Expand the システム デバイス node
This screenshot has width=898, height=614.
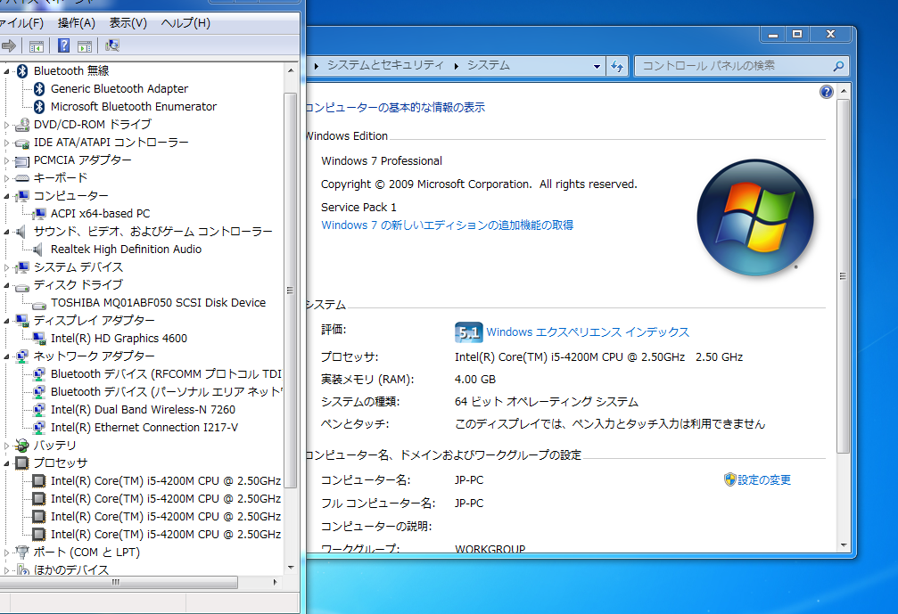pos(7,267)
